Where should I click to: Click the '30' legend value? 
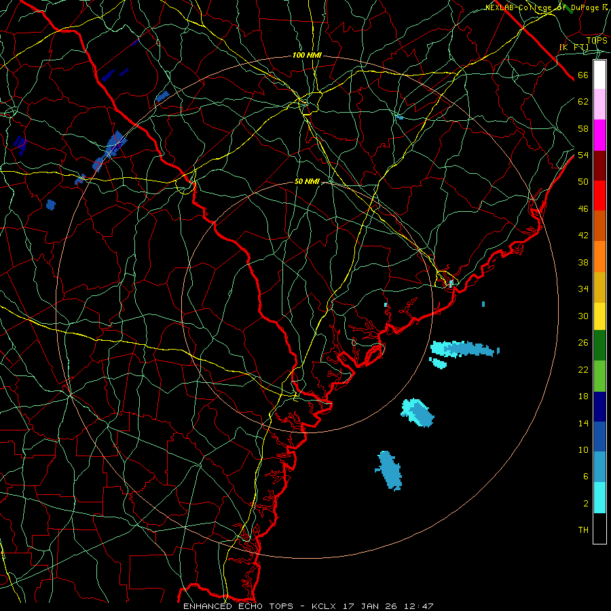point(583,316)
